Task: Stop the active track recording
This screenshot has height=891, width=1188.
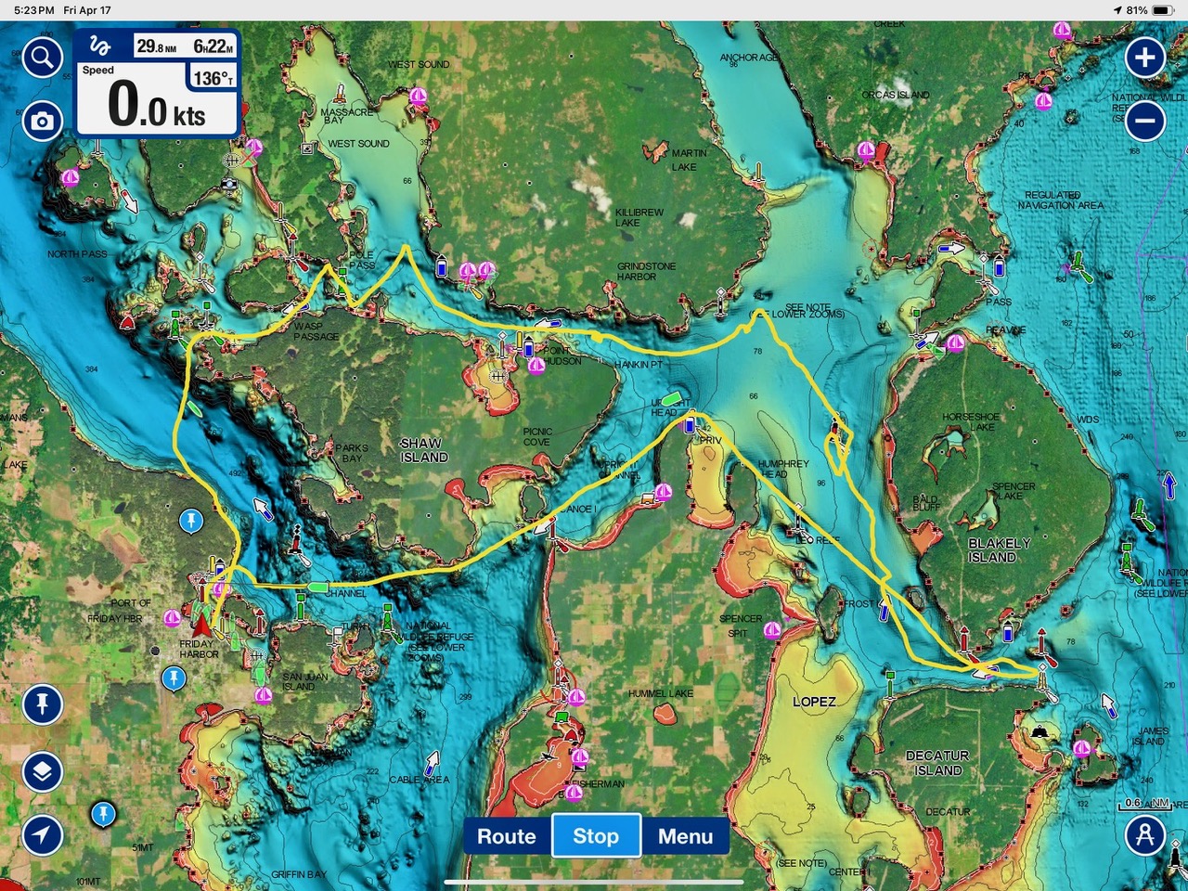Action: pyautogui.click(x=596, y=836)
